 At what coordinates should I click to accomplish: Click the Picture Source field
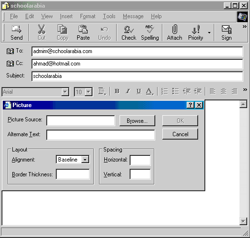pos(80,120)
